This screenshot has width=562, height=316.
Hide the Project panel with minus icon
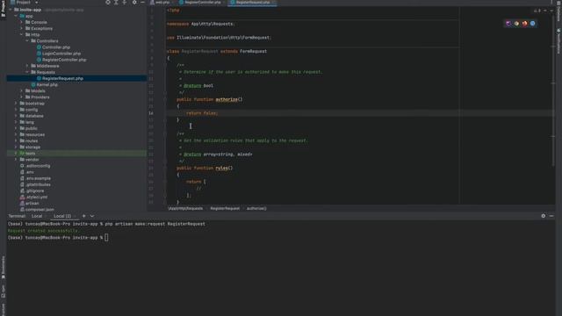142,2
